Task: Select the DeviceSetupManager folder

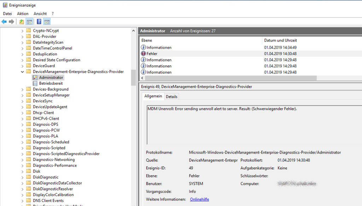Action: (51, 95)
